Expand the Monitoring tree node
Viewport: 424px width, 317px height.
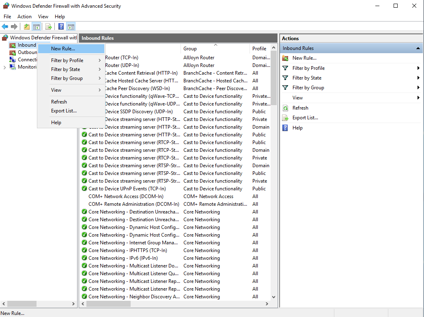(x=4, y=67)
